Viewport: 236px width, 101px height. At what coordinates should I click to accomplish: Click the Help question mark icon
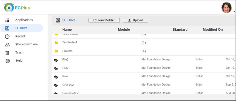(8, 61)
